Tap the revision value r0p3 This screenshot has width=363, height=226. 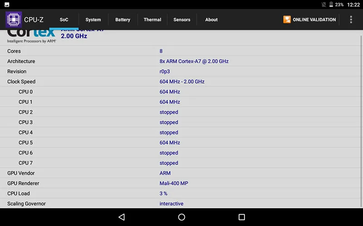click(x=165, y=71)
